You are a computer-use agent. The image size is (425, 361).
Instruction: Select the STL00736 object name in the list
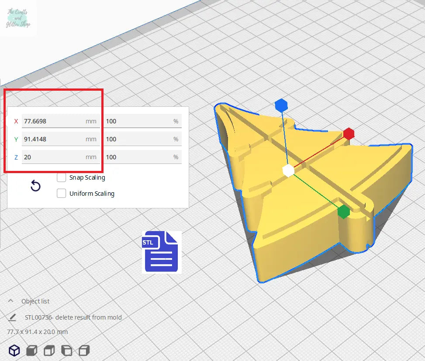point(71,317)
